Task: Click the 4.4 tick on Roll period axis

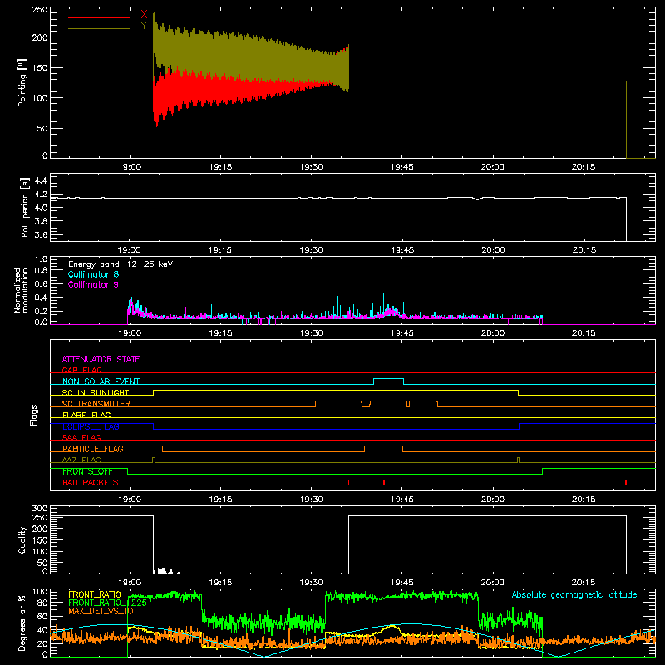Action: pyautogui.click(x=40, y=180)
